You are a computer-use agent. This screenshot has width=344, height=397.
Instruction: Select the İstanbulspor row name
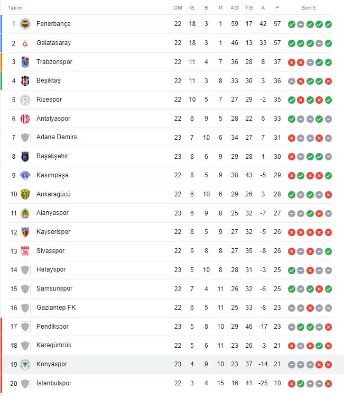[x=54, y=383]
